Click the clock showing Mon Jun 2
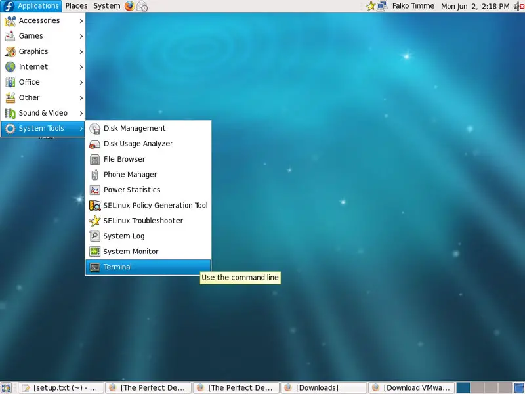The image size is (525, 394). pyautogui.click(x=475, y=6)
